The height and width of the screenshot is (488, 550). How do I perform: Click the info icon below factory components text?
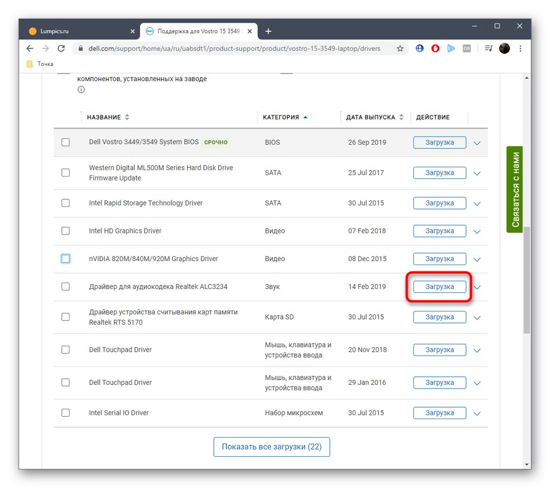click(81, 90)
